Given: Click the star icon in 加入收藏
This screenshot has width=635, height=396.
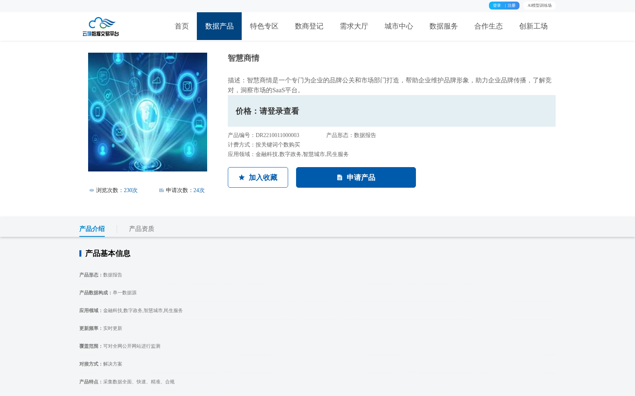Looking at the screenshot, I should tap(242, 177).
